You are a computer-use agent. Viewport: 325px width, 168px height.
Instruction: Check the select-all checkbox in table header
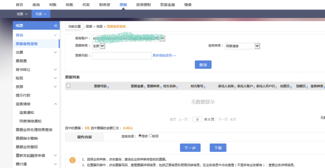pyautogui.click(x=69, y=86)
